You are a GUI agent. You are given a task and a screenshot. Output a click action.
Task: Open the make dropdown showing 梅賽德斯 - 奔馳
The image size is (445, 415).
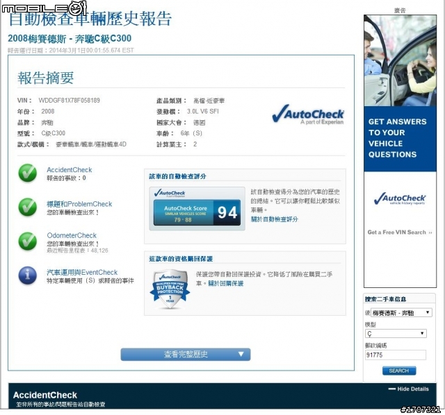click(401, 313)
